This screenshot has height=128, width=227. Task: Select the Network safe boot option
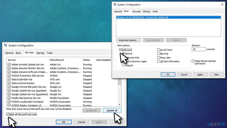tap(123, 65)
